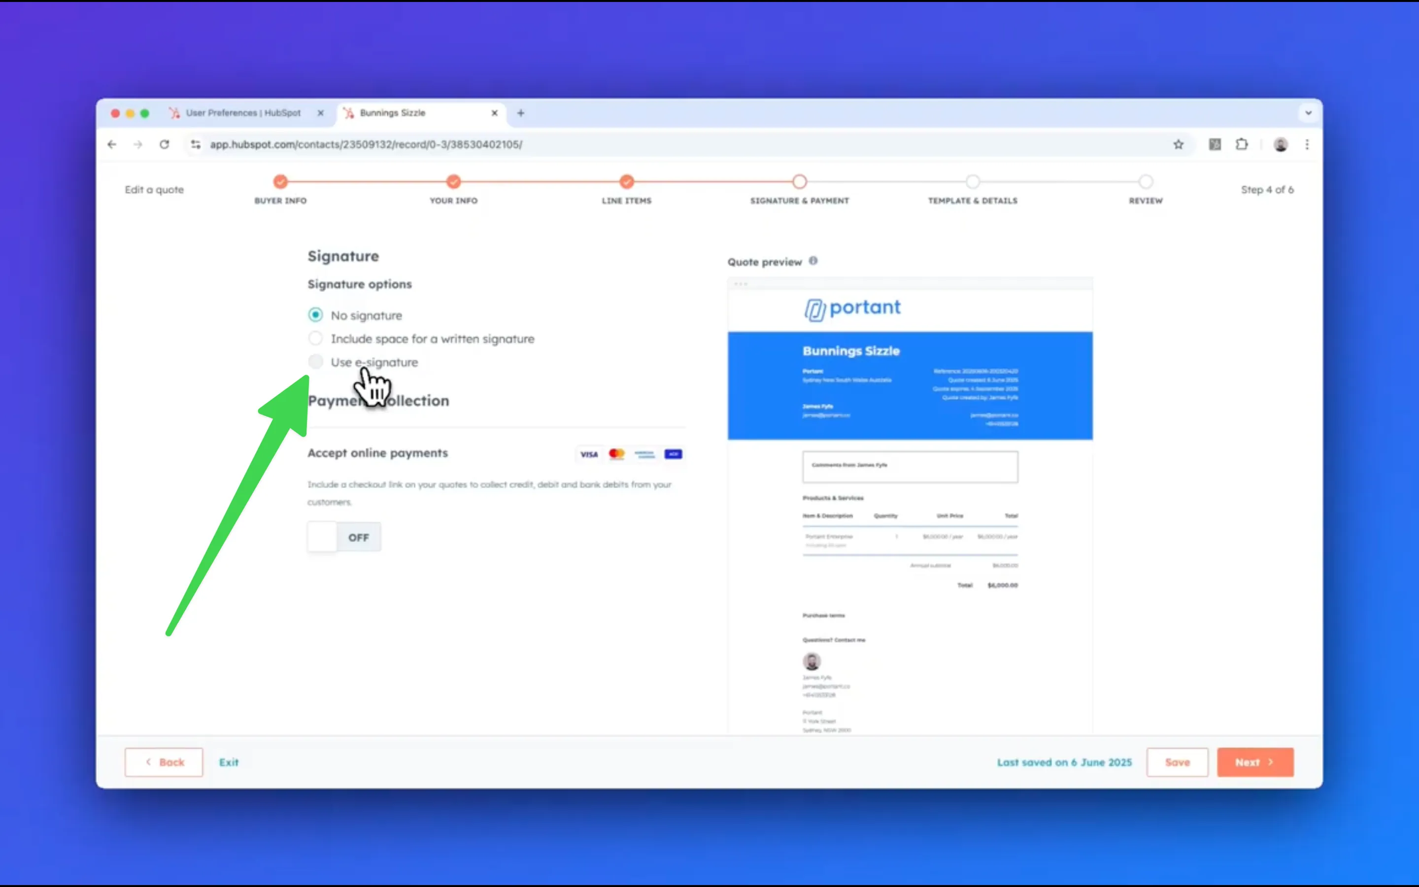Select the Signature & Payment step marker
The height and width of the screenshot is (887, 1419).
pyautogui.click(x=800, y=182)
